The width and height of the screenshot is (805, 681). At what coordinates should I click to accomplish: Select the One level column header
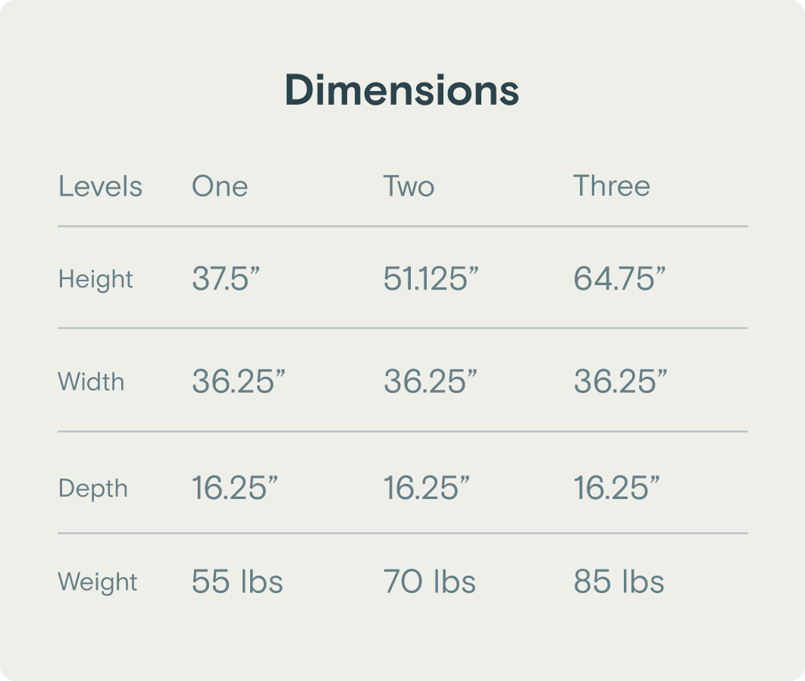220,187
